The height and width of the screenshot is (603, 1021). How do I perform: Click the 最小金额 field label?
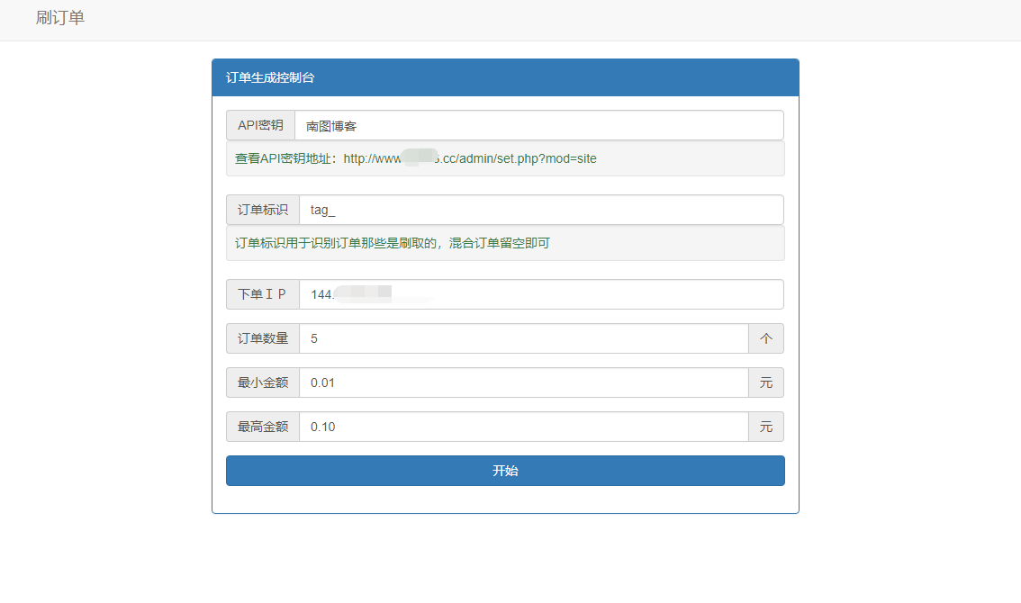262,382
